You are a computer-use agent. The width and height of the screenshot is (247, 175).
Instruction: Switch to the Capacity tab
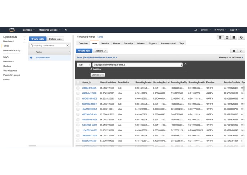[x=128, y=43]
